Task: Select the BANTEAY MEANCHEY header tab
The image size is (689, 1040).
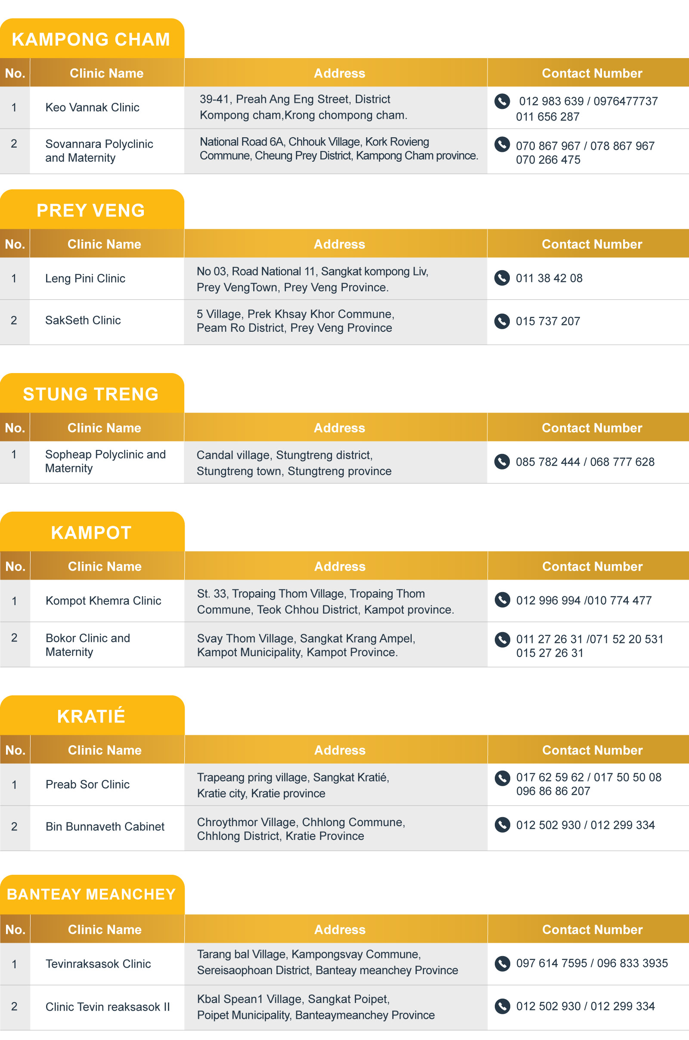Action: pyautogui.click(x=91, y=894)
